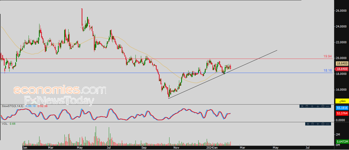Maximize the VOL indicator panel
Screen dimensions: 349x150
[313, 124]
